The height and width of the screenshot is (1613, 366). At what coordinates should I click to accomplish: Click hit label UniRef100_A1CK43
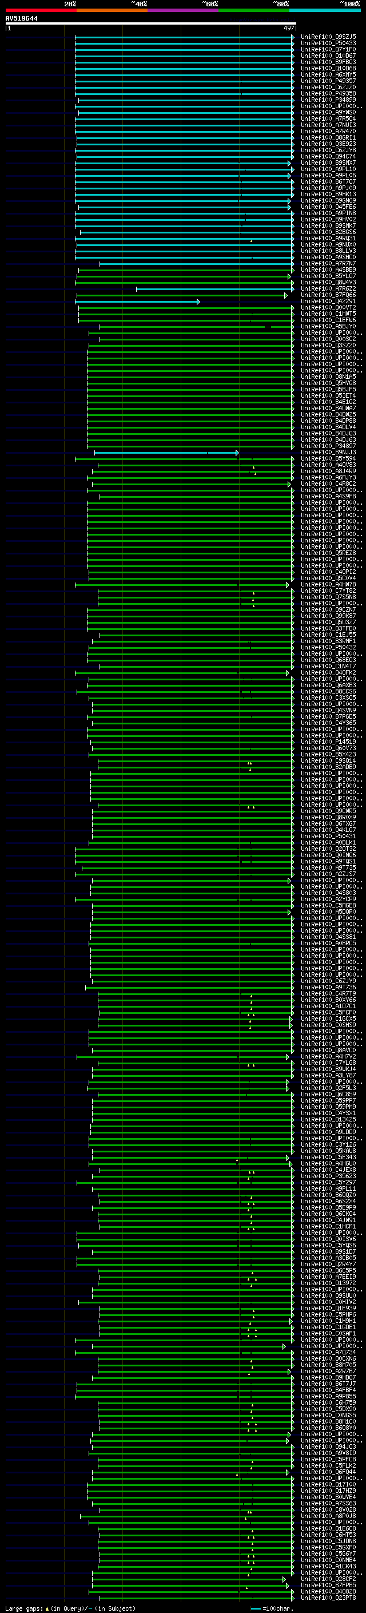(328, 1567)
